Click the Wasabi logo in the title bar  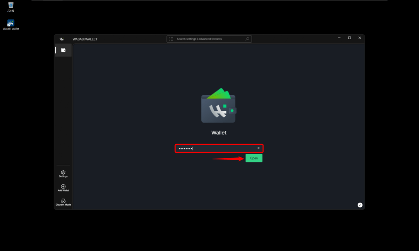coord(62,39)
